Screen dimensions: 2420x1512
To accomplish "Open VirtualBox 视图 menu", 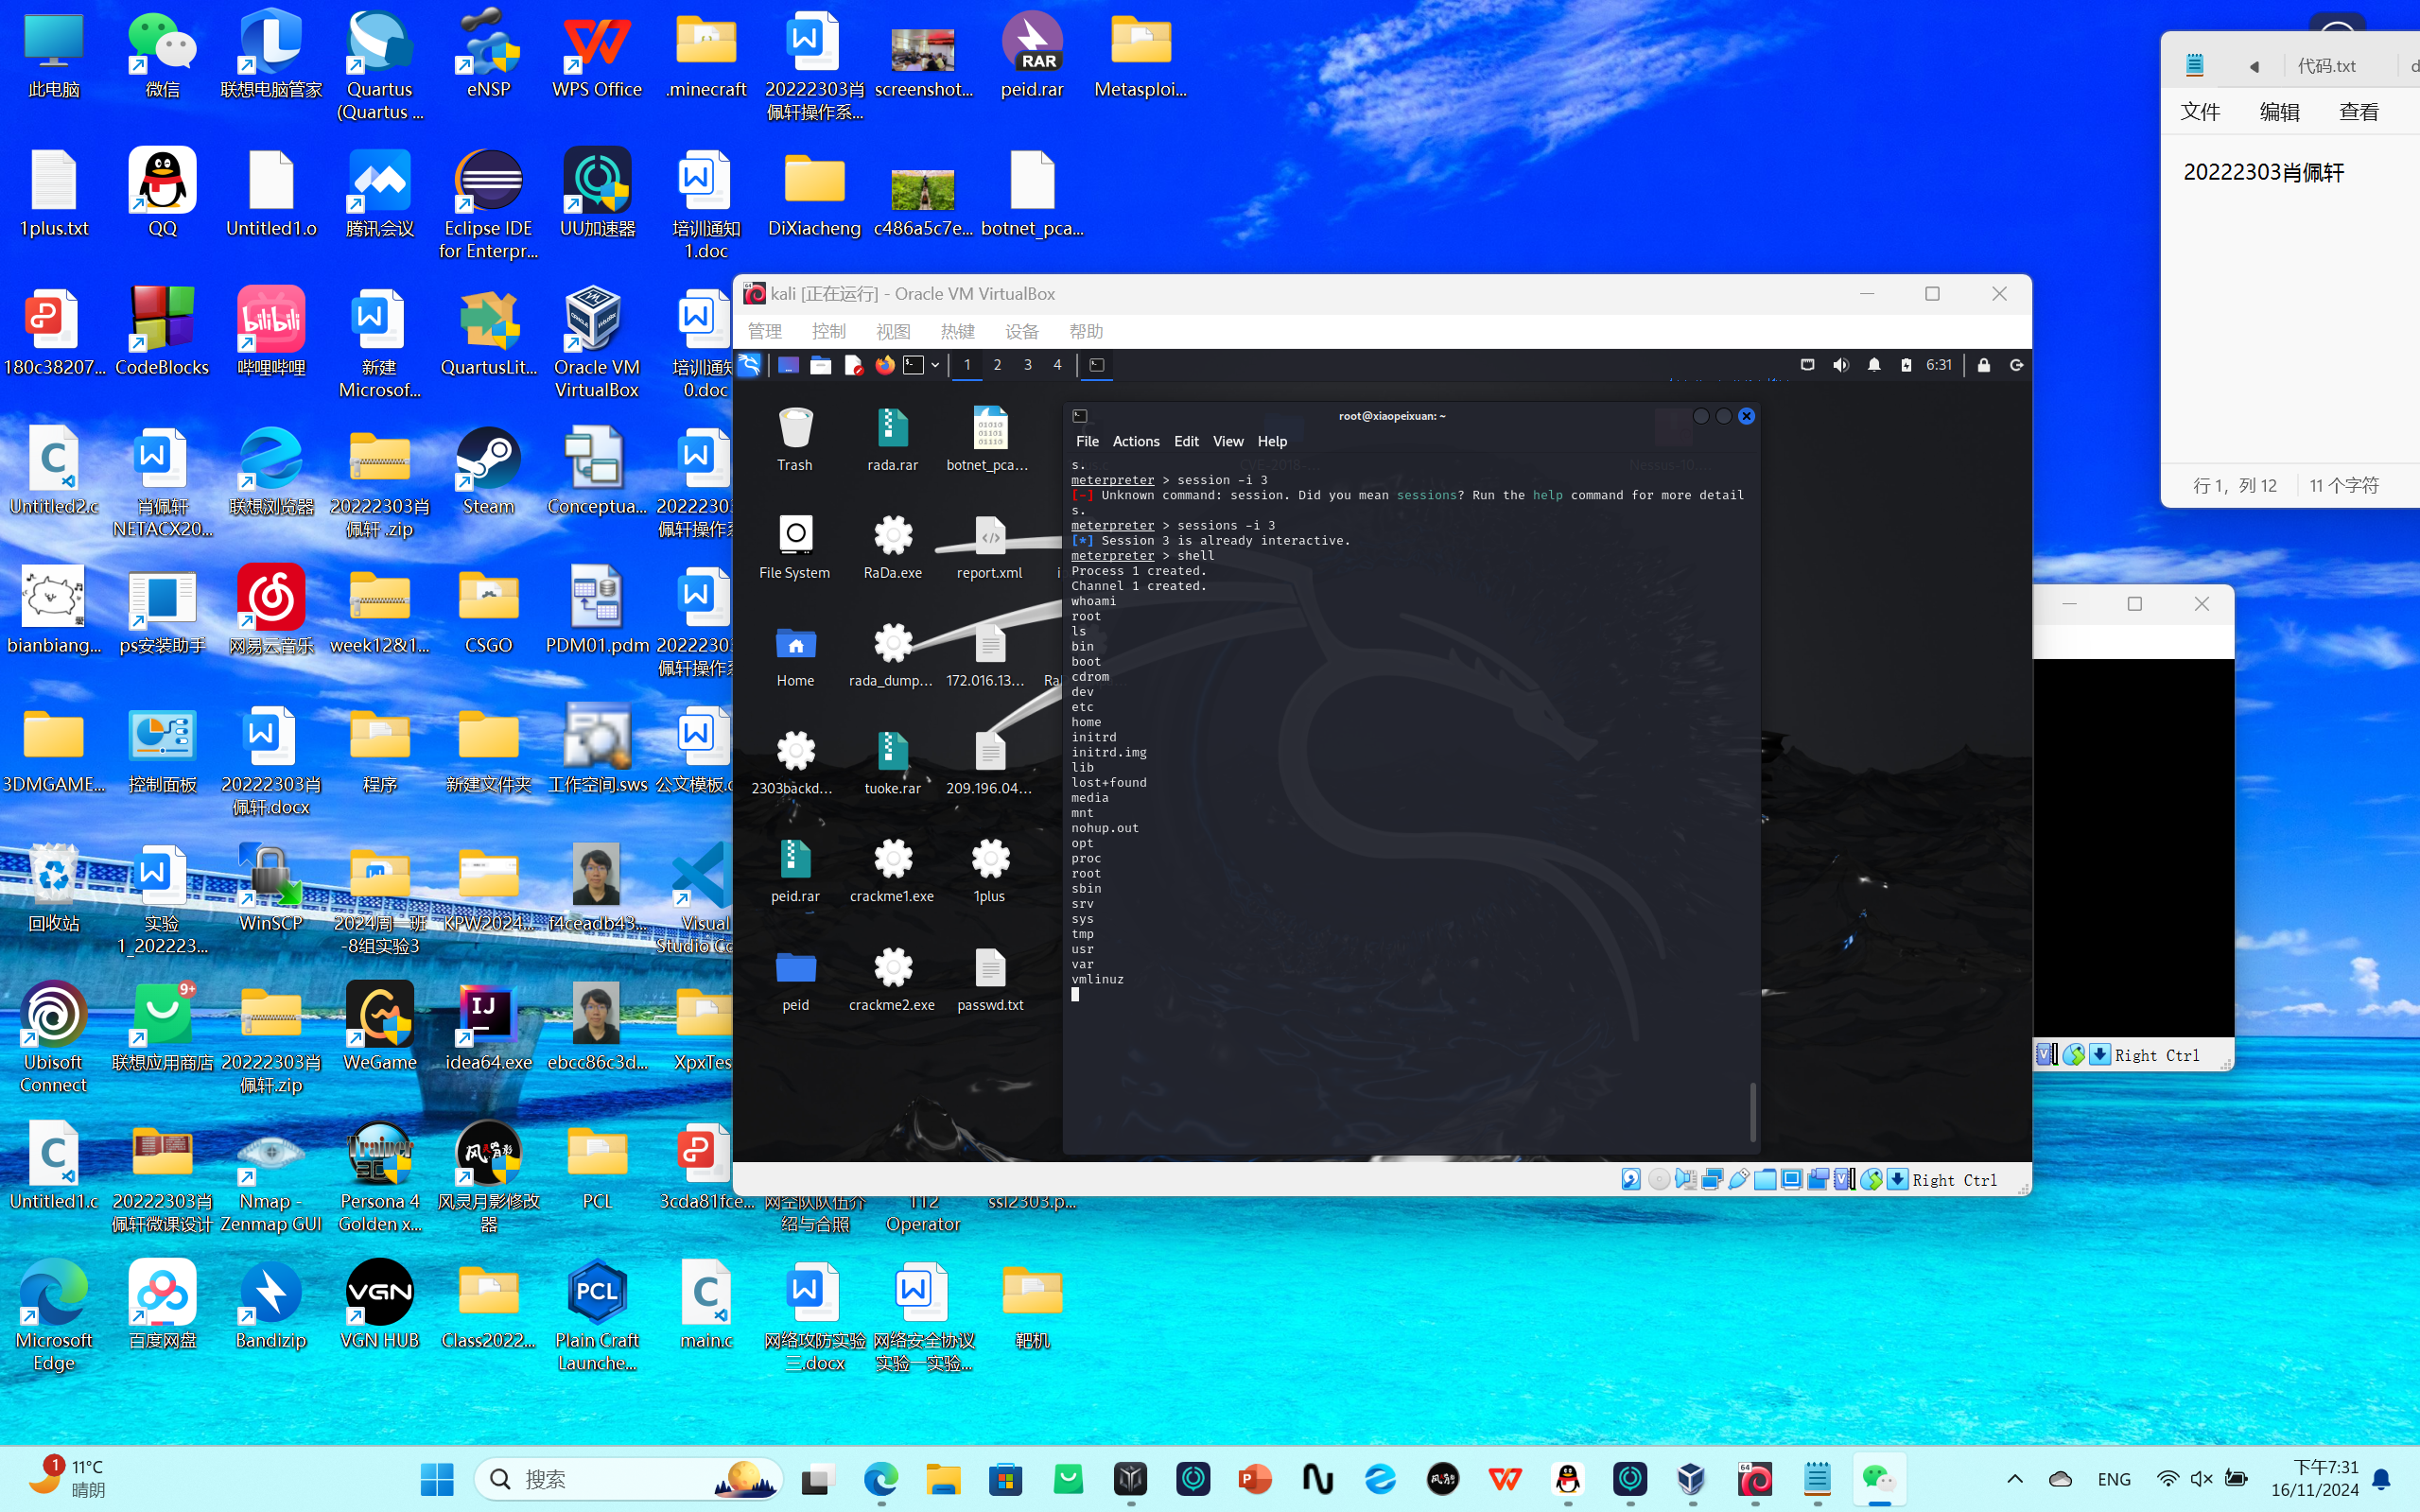I will pyautogui.click(x=893, y=331).
